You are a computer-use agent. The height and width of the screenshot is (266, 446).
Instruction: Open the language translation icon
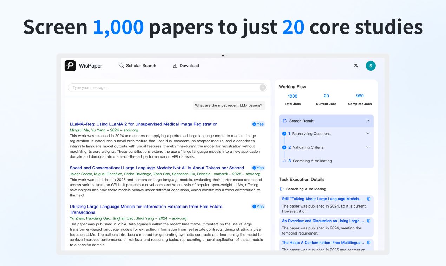[356, 66]
